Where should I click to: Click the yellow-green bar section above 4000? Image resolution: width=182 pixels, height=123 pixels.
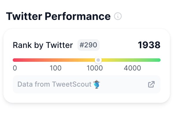point(132,60)
